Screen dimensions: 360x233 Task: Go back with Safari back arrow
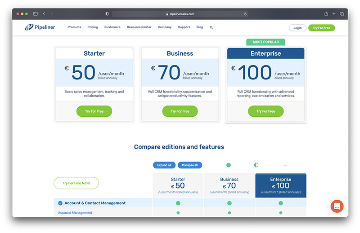tap(44, 14)
